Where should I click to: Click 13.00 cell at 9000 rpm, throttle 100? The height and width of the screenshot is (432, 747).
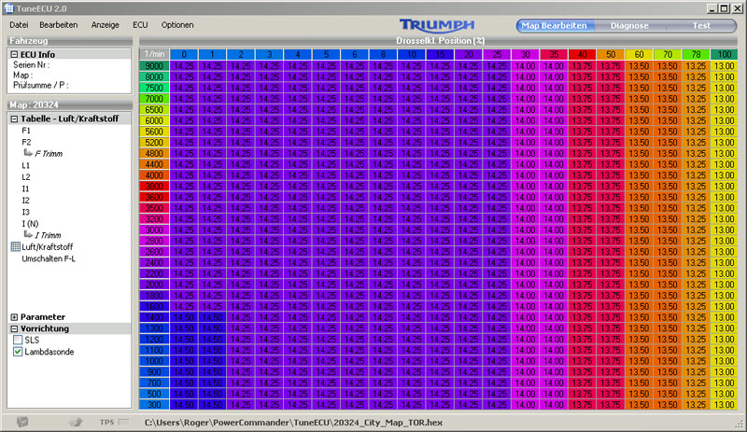click(725, 65)
